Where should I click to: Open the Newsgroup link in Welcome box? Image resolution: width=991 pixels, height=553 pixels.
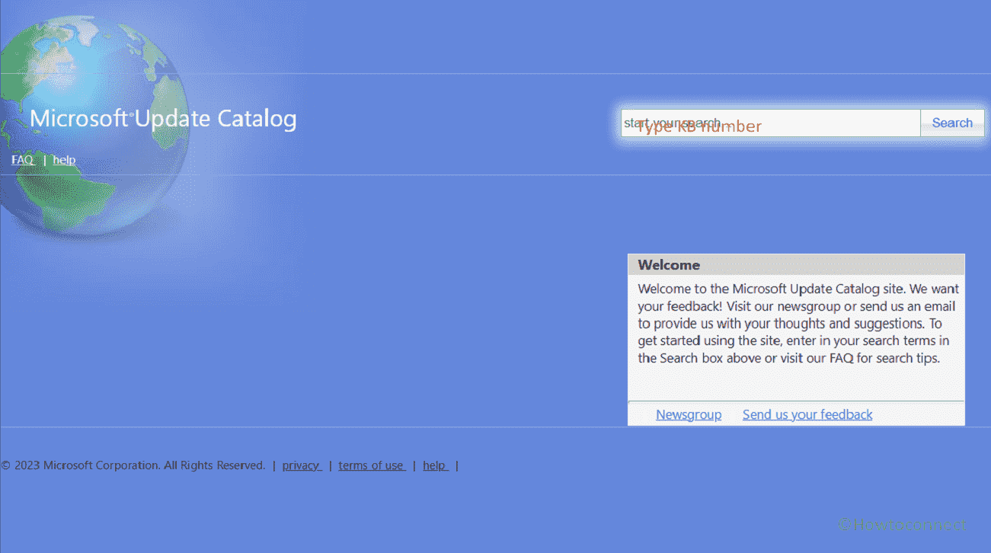pos(689,414)
